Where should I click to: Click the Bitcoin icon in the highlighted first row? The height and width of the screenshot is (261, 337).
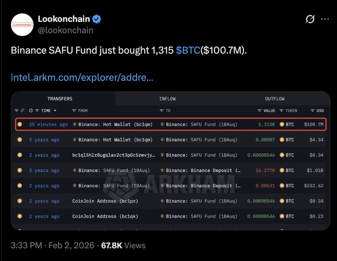tap(20, 125)
